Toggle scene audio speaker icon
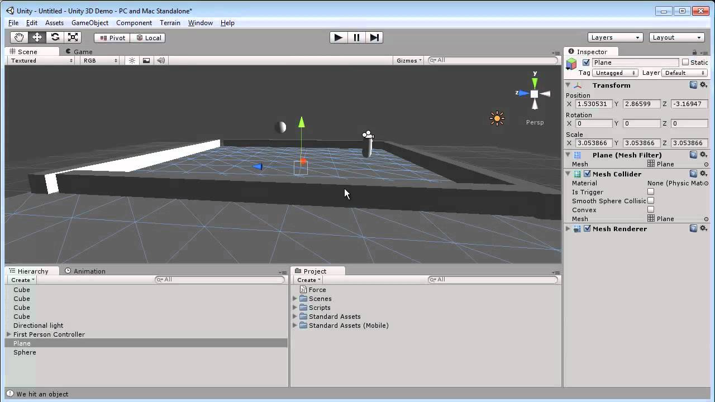Image resolution: width=715 pixels, height=402 pixels. (161, 60)
